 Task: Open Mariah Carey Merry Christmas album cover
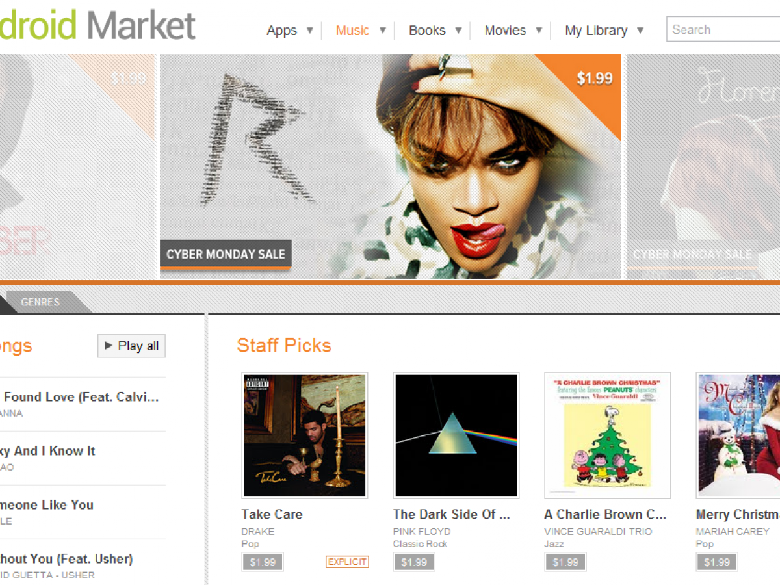click(x=738, y=435)
